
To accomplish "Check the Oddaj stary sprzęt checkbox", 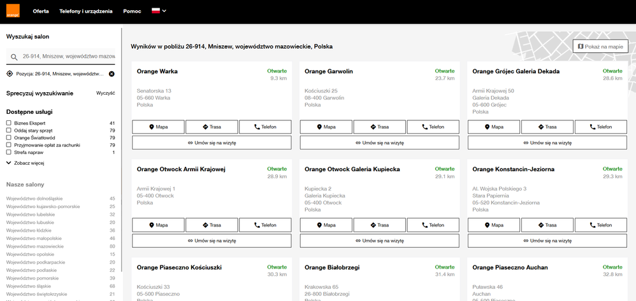I will [8, 130].
